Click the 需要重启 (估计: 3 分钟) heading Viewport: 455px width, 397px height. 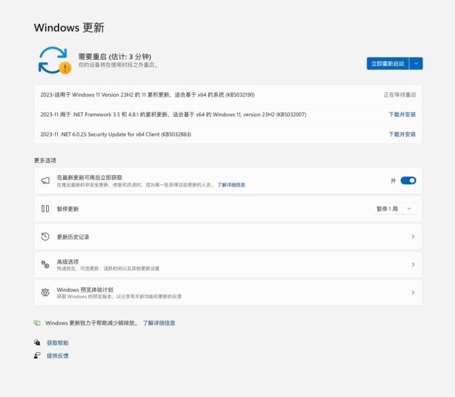(115, 57)
